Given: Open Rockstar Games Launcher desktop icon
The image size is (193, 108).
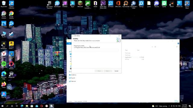Looking at the screenshot, I should (x=11, y=45).
